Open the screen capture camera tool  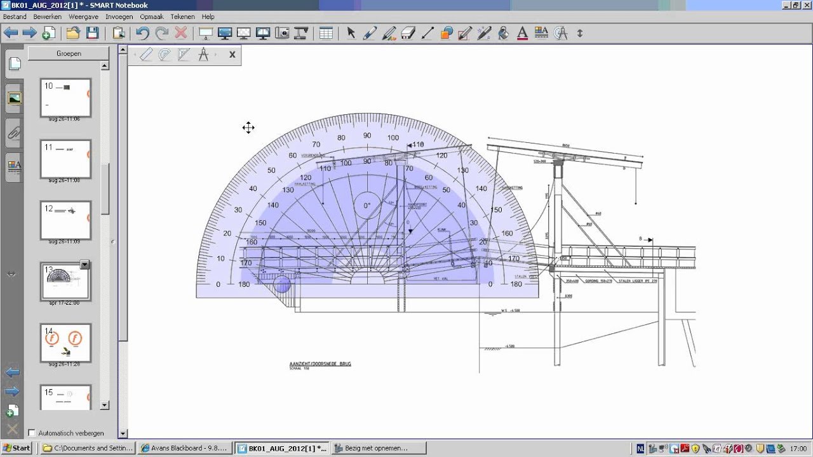coord(282,33)
